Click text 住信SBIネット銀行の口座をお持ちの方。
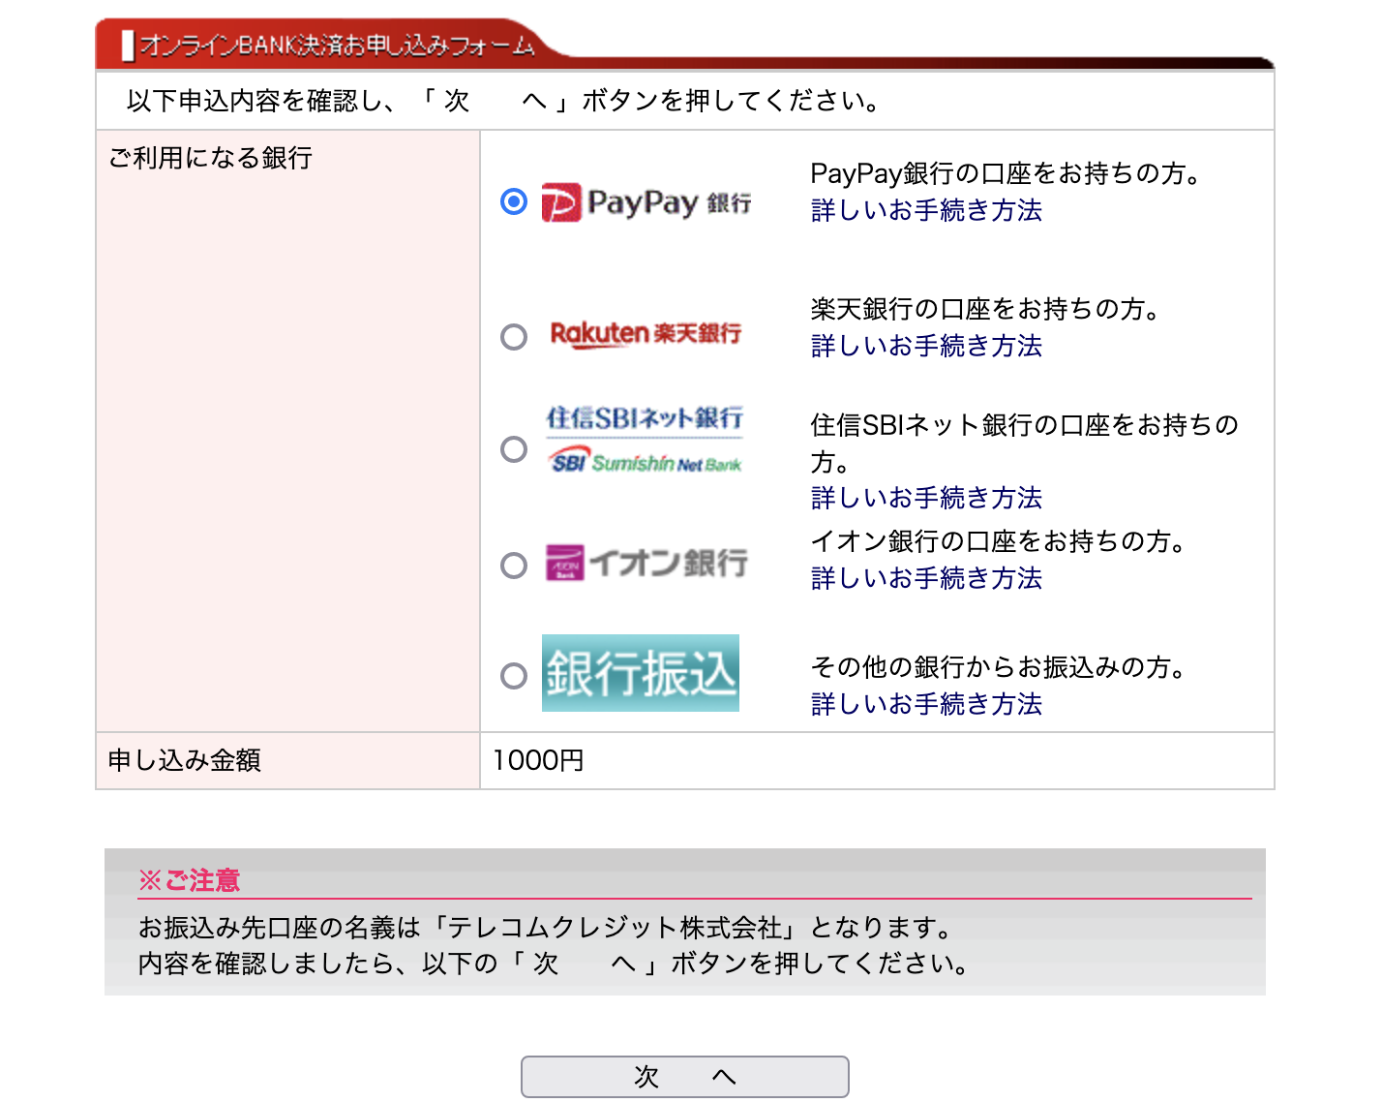This screenshot has height=1103, width=1382. pyautogui.click(x=1025, y=443)
